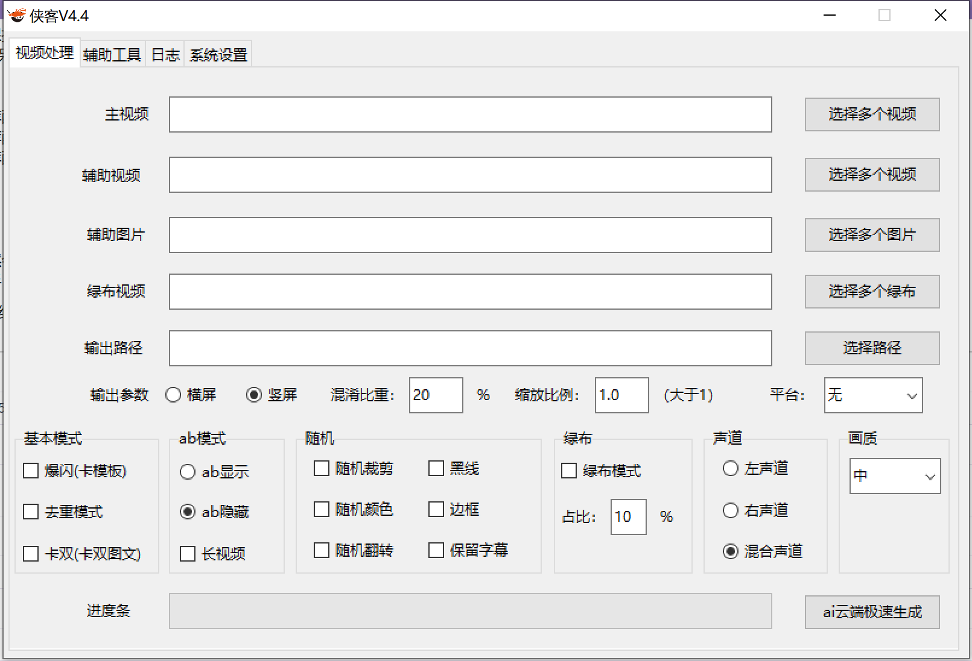Switch to the 系统设置 tab

click(218, 54)
